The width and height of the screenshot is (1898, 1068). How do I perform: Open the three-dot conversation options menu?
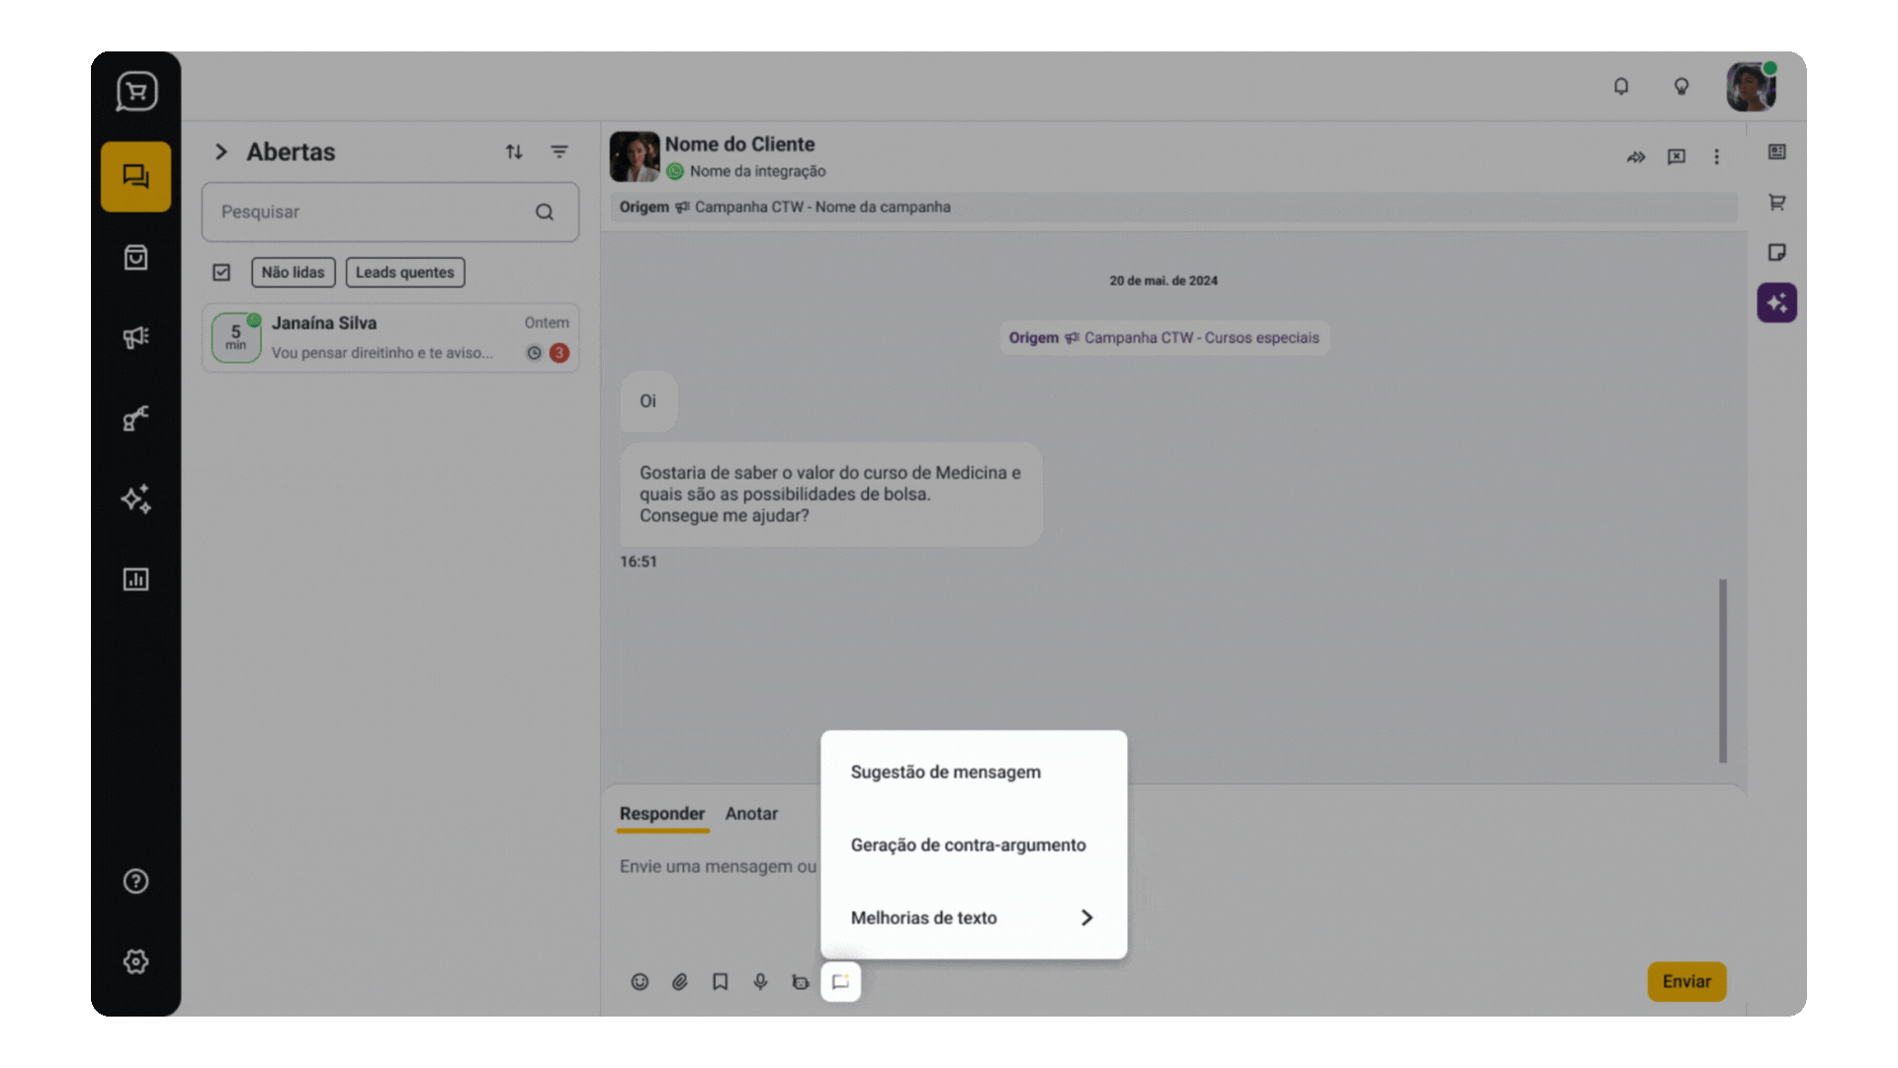coord(1716,157)
